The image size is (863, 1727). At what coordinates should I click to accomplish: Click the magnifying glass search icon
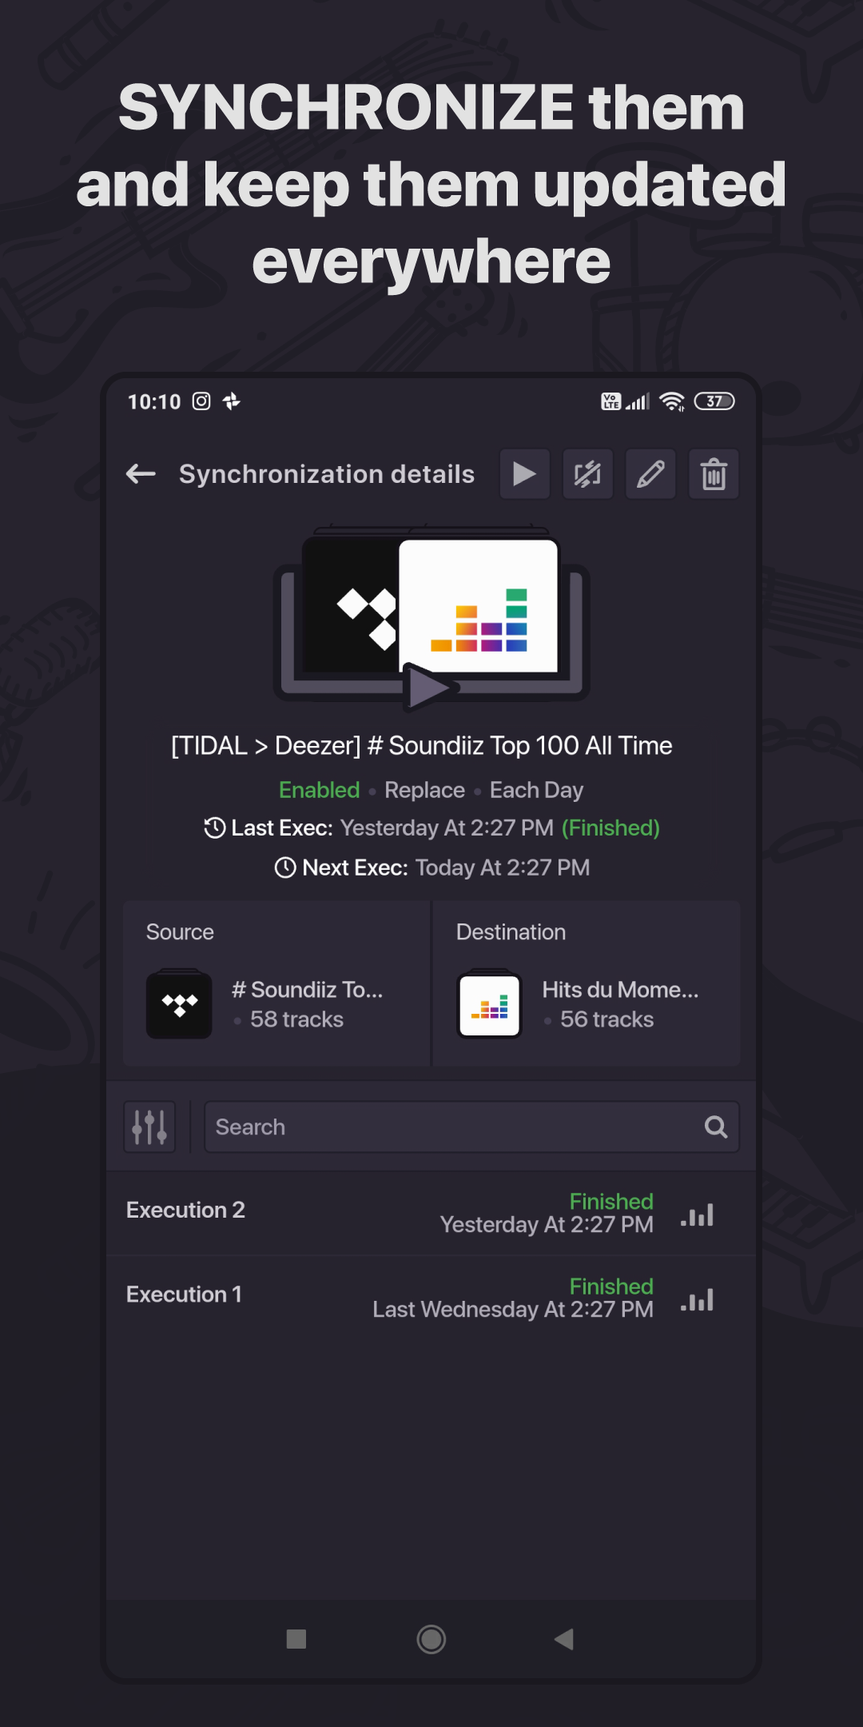coord(715,1127)
